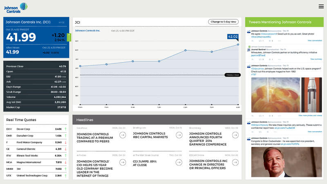Viewport: 327px width, 184px height.
Task: Click the Headlines section header
Action: tap(157, 120)
